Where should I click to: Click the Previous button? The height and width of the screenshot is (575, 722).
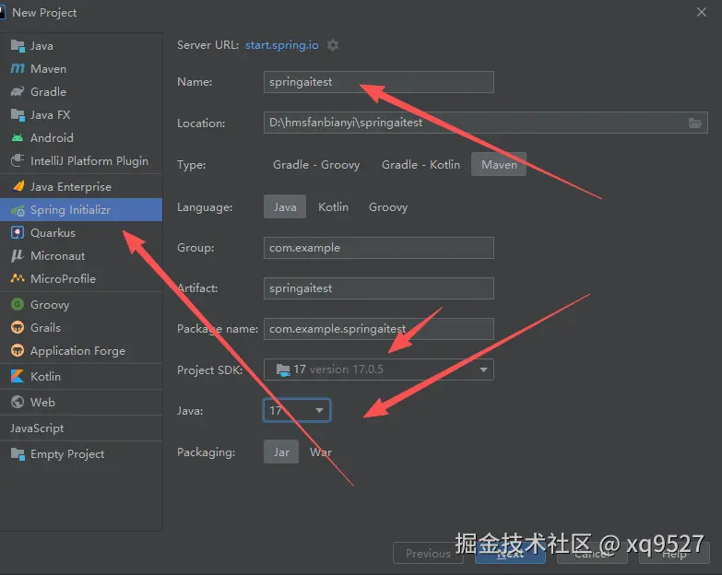pyautogui.click(x=428, y=553)
